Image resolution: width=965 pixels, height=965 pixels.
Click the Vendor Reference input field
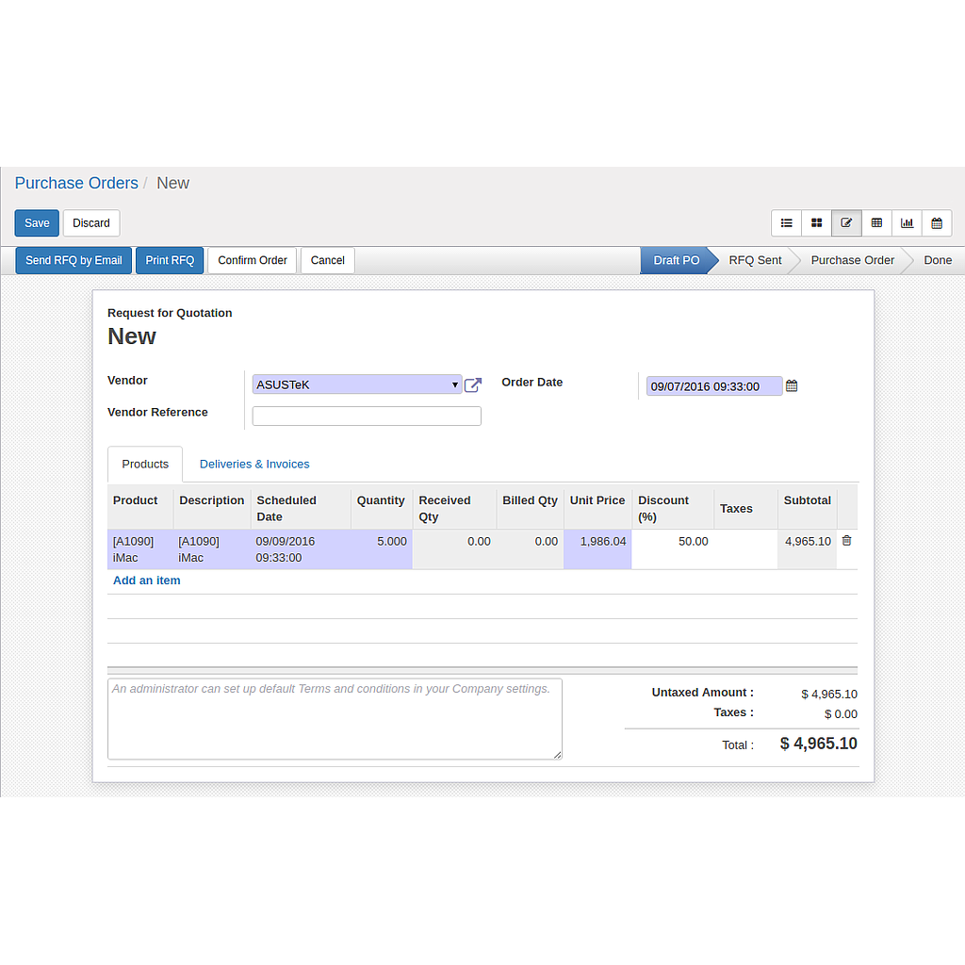(x=367, y=416)
